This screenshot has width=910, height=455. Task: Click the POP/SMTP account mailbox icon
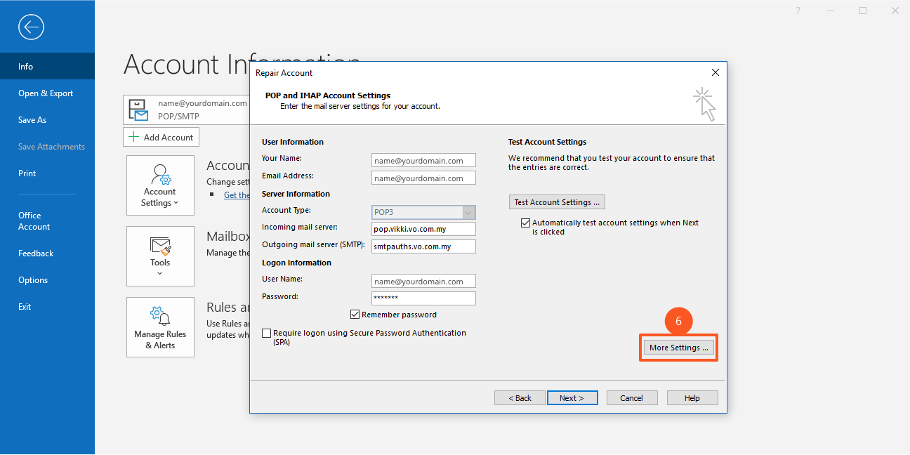click(x=138, y=110)
